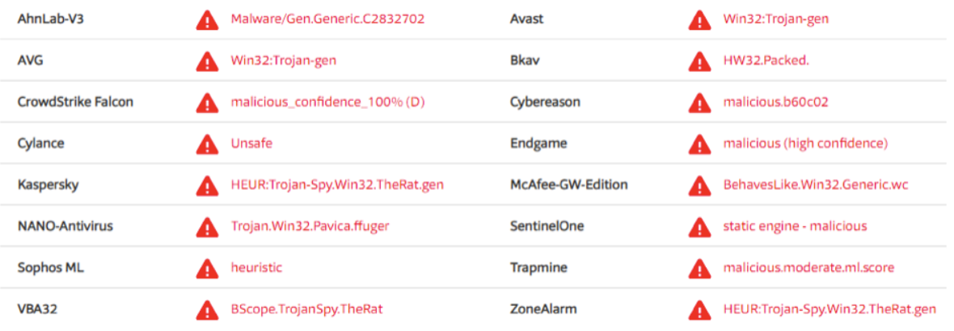The width and height of the screenshot is (954, 331).
Task: Select the warning icon in the VBA32 row
Action: (207, 310)
